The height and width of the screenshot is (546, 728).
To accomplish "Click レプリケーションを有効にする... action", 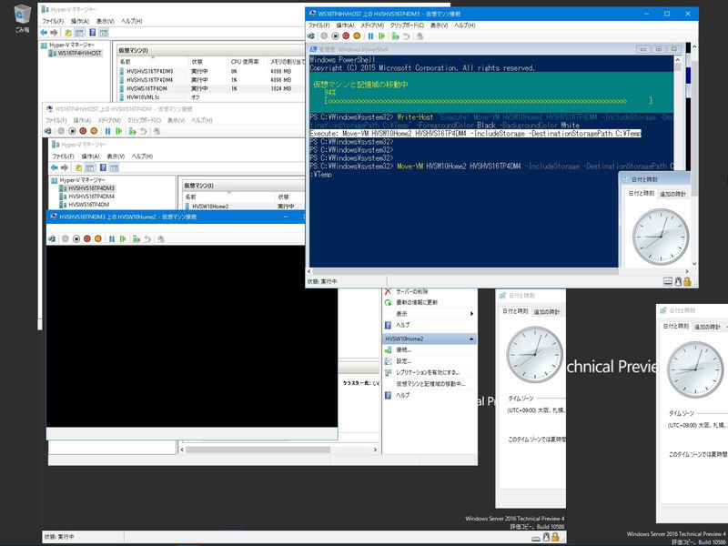I will [x=428, y=372].
